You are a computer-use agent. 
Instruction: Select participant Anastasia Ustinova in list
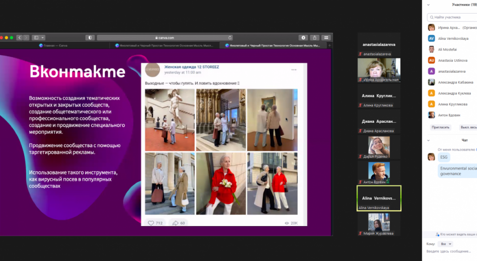point(452,61)
